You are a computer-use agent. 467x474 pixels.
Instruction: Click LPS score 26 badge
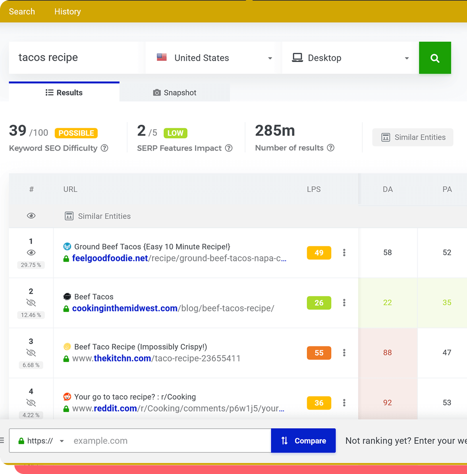(319, 303)
